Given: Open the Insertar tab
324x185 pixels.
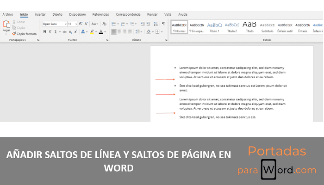Looking at the screenshot, I should (40, 14).
